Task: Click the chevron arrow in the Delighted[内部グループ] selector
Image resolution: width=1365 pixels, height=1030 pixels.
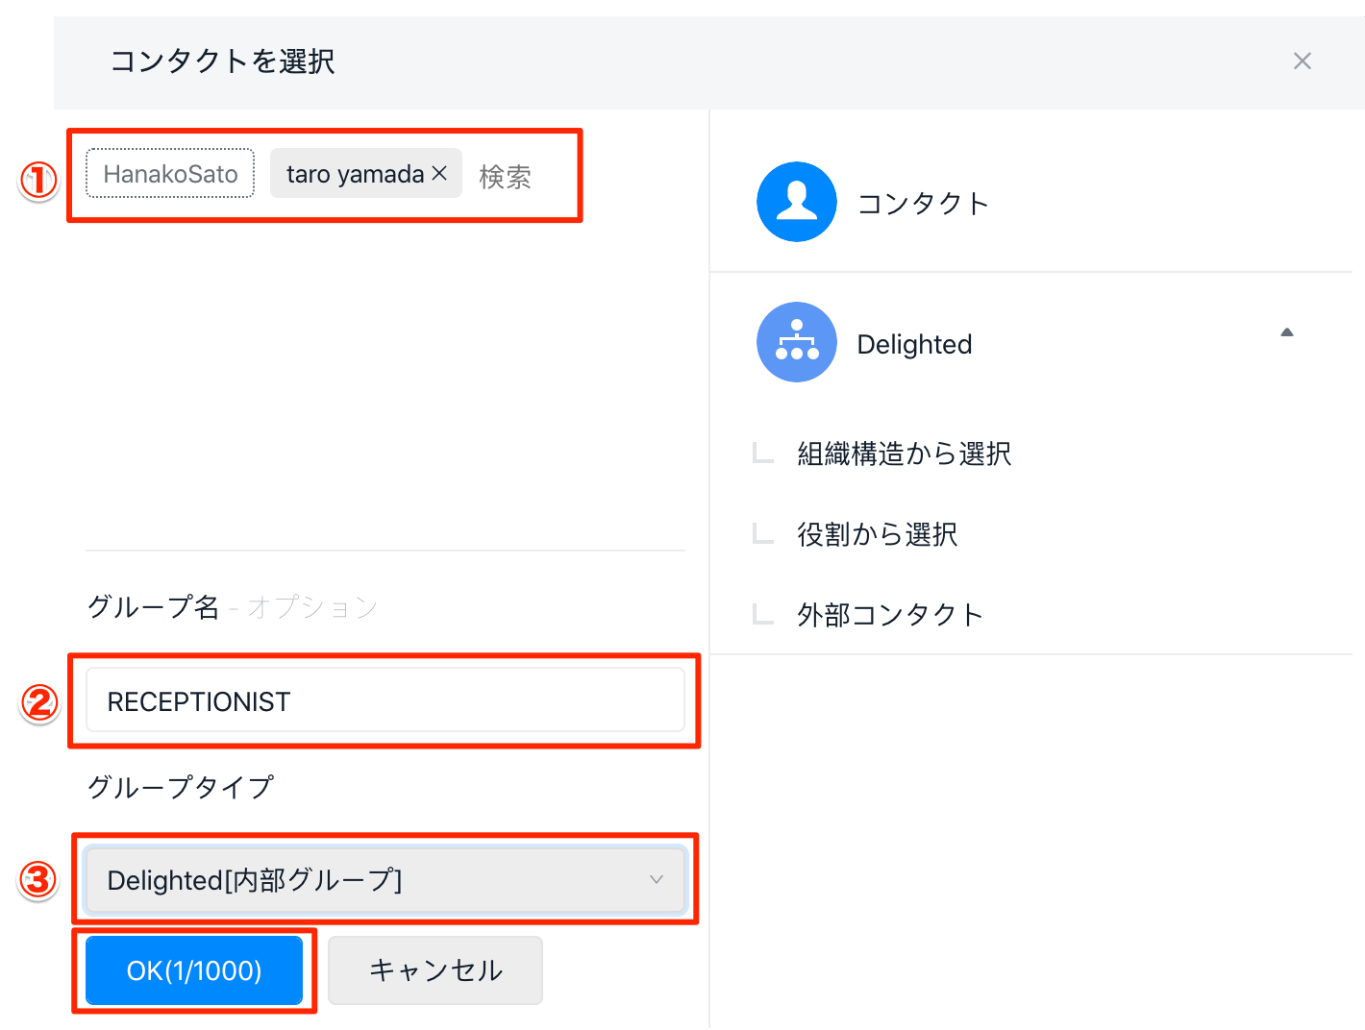Action: pyautogui.click(x=656, y=880)
